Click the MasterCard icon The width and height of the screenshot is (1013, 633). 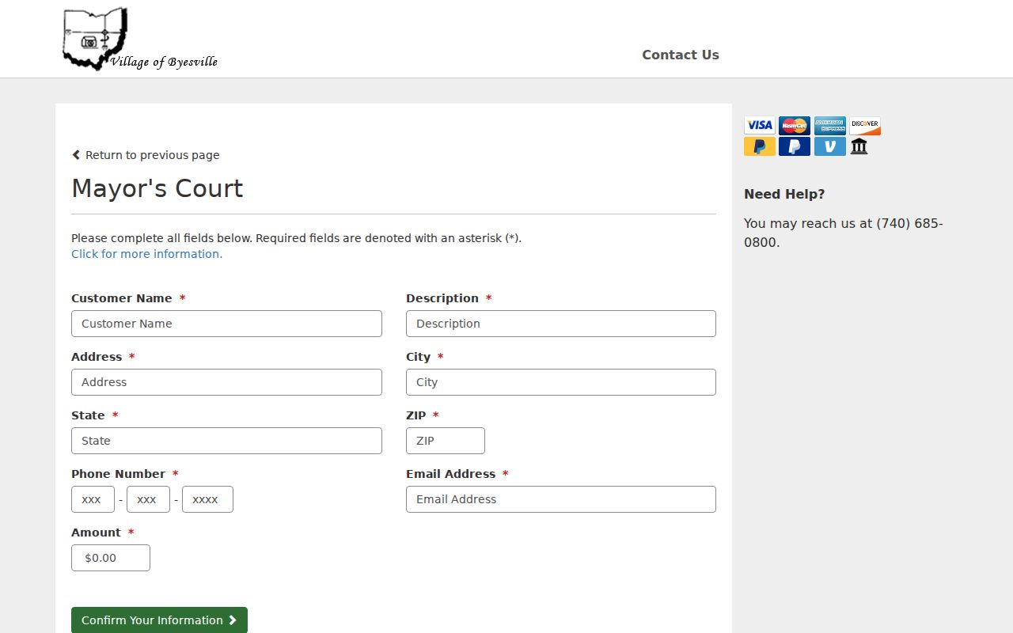(794, 125)
